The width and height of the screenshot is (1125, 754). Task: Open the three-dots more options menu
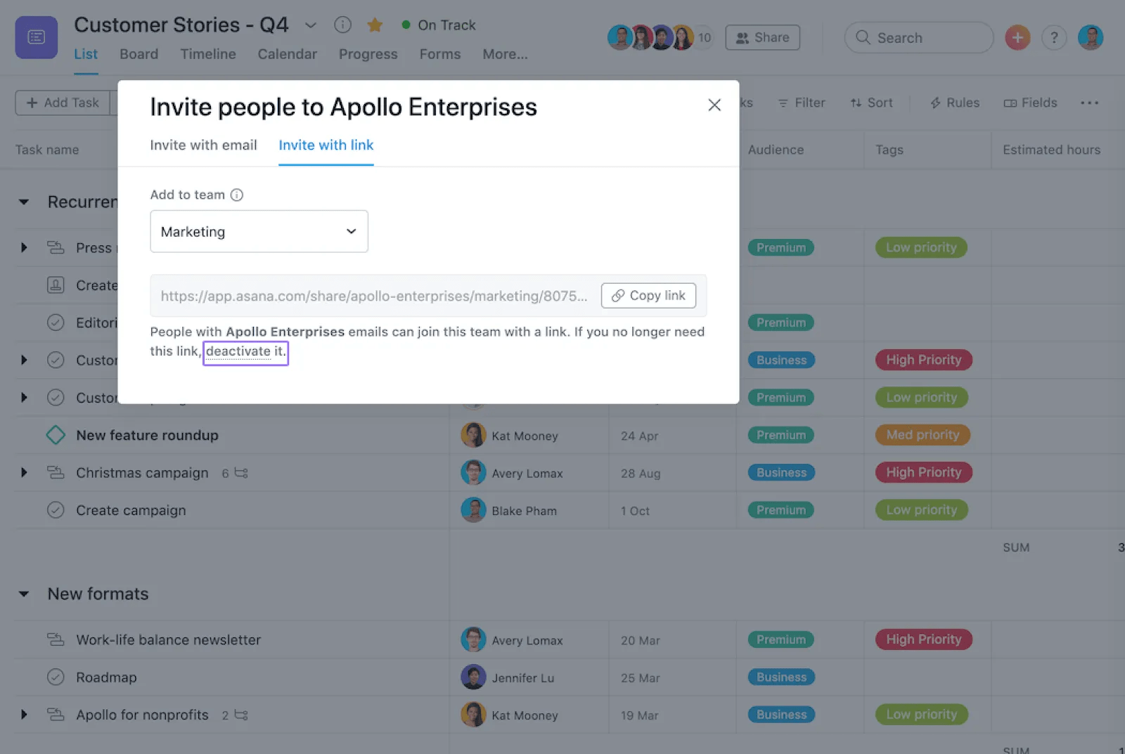[x=1089, y=103]
